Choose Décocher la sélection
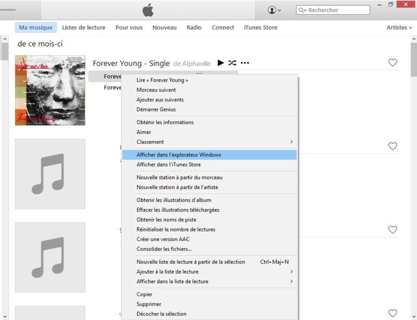Image resolution: width=417 pixels, height=320 pixels. tap(209, 314)
